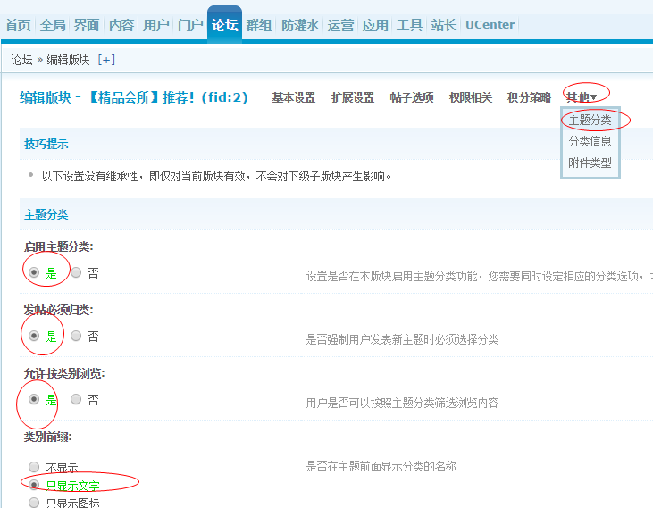
Task: Select 不显示 for 类别前缀
Action: pos(34,467)
